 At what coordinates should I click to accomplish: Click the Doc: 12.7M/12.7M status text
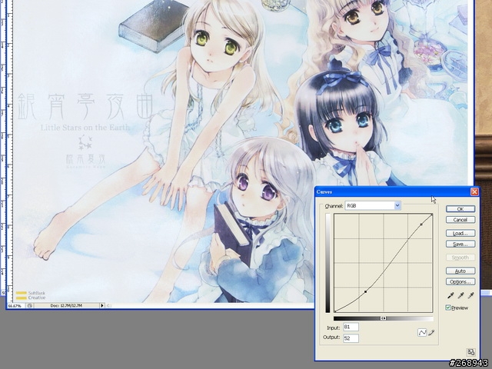[66, 305]
